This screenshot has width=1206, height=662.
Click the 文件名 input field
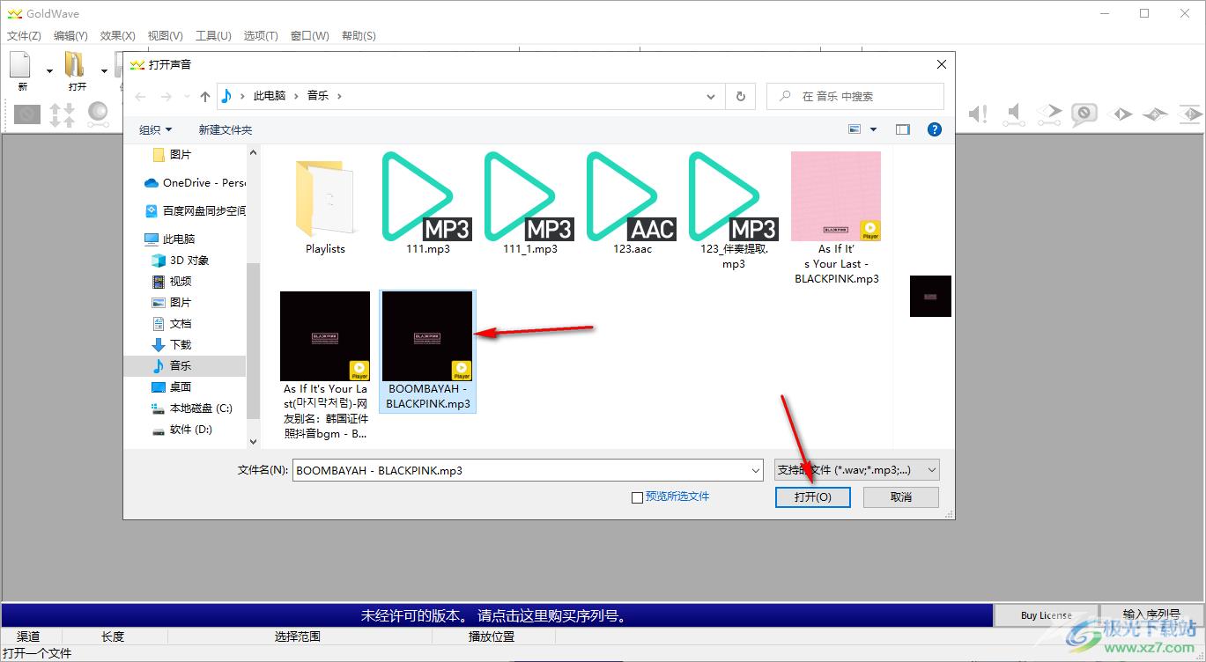528,470
